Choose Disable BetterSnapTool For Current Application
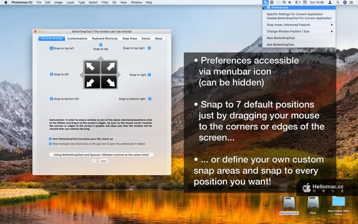 point(299,18)
